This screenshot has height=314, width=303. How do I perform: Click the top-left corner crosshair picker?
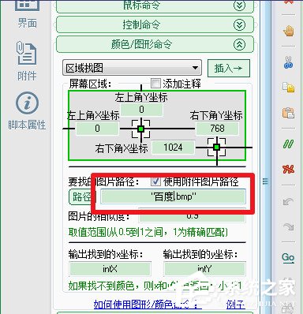pos(141,129)
